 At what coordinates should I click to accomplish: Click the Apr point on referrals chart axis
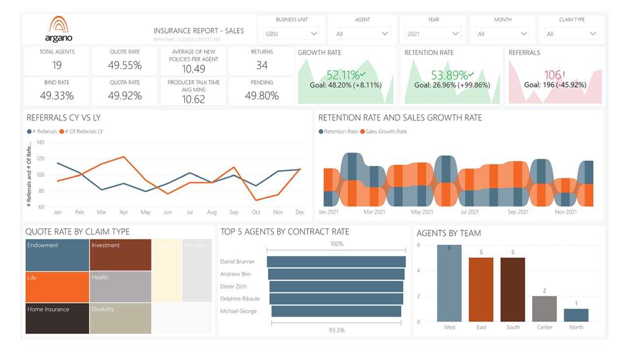pyautogui.click(x=124, y=212)
